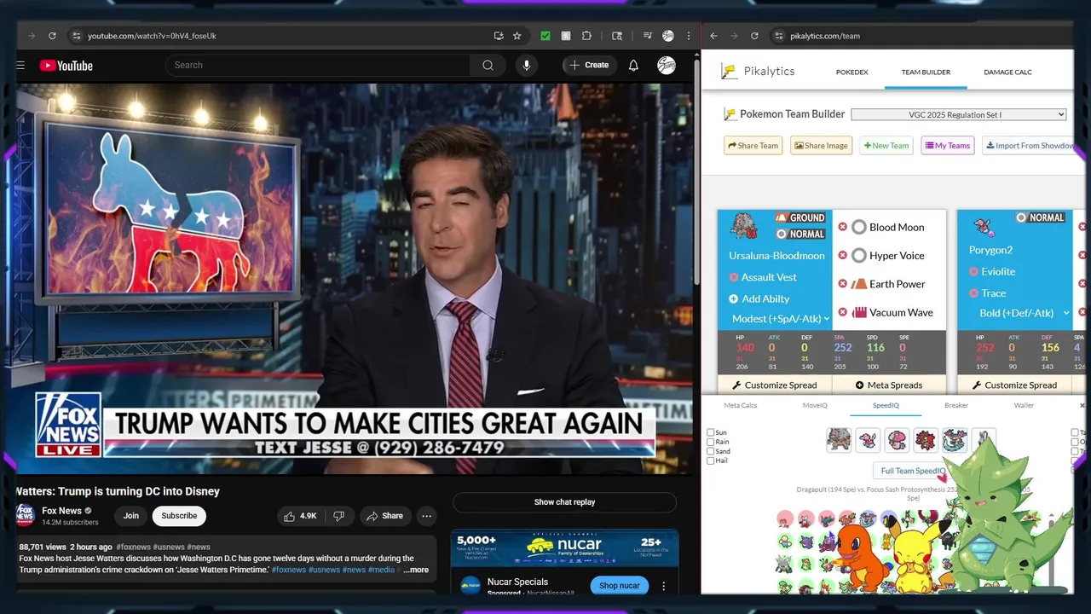Image resolution: width=1091 pixels, height=614 pixels.
Task: Click the Share Image button
Action: tap(822, 146)
